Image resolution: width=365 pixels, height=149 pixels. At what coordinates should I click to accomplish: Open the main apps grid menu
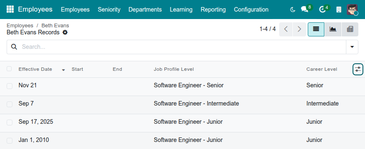[x=10, y=9]
